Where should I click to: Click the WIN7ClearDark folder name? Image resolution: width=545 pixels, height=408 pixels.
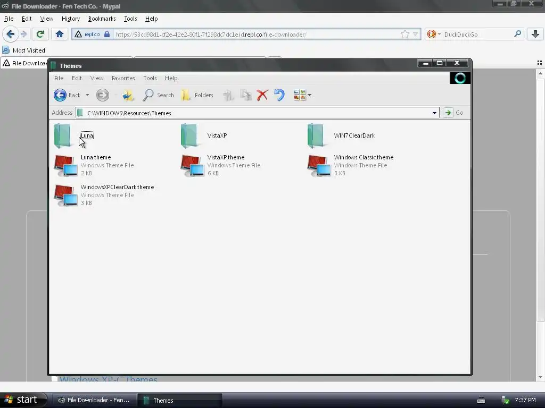tap(354, 135)
